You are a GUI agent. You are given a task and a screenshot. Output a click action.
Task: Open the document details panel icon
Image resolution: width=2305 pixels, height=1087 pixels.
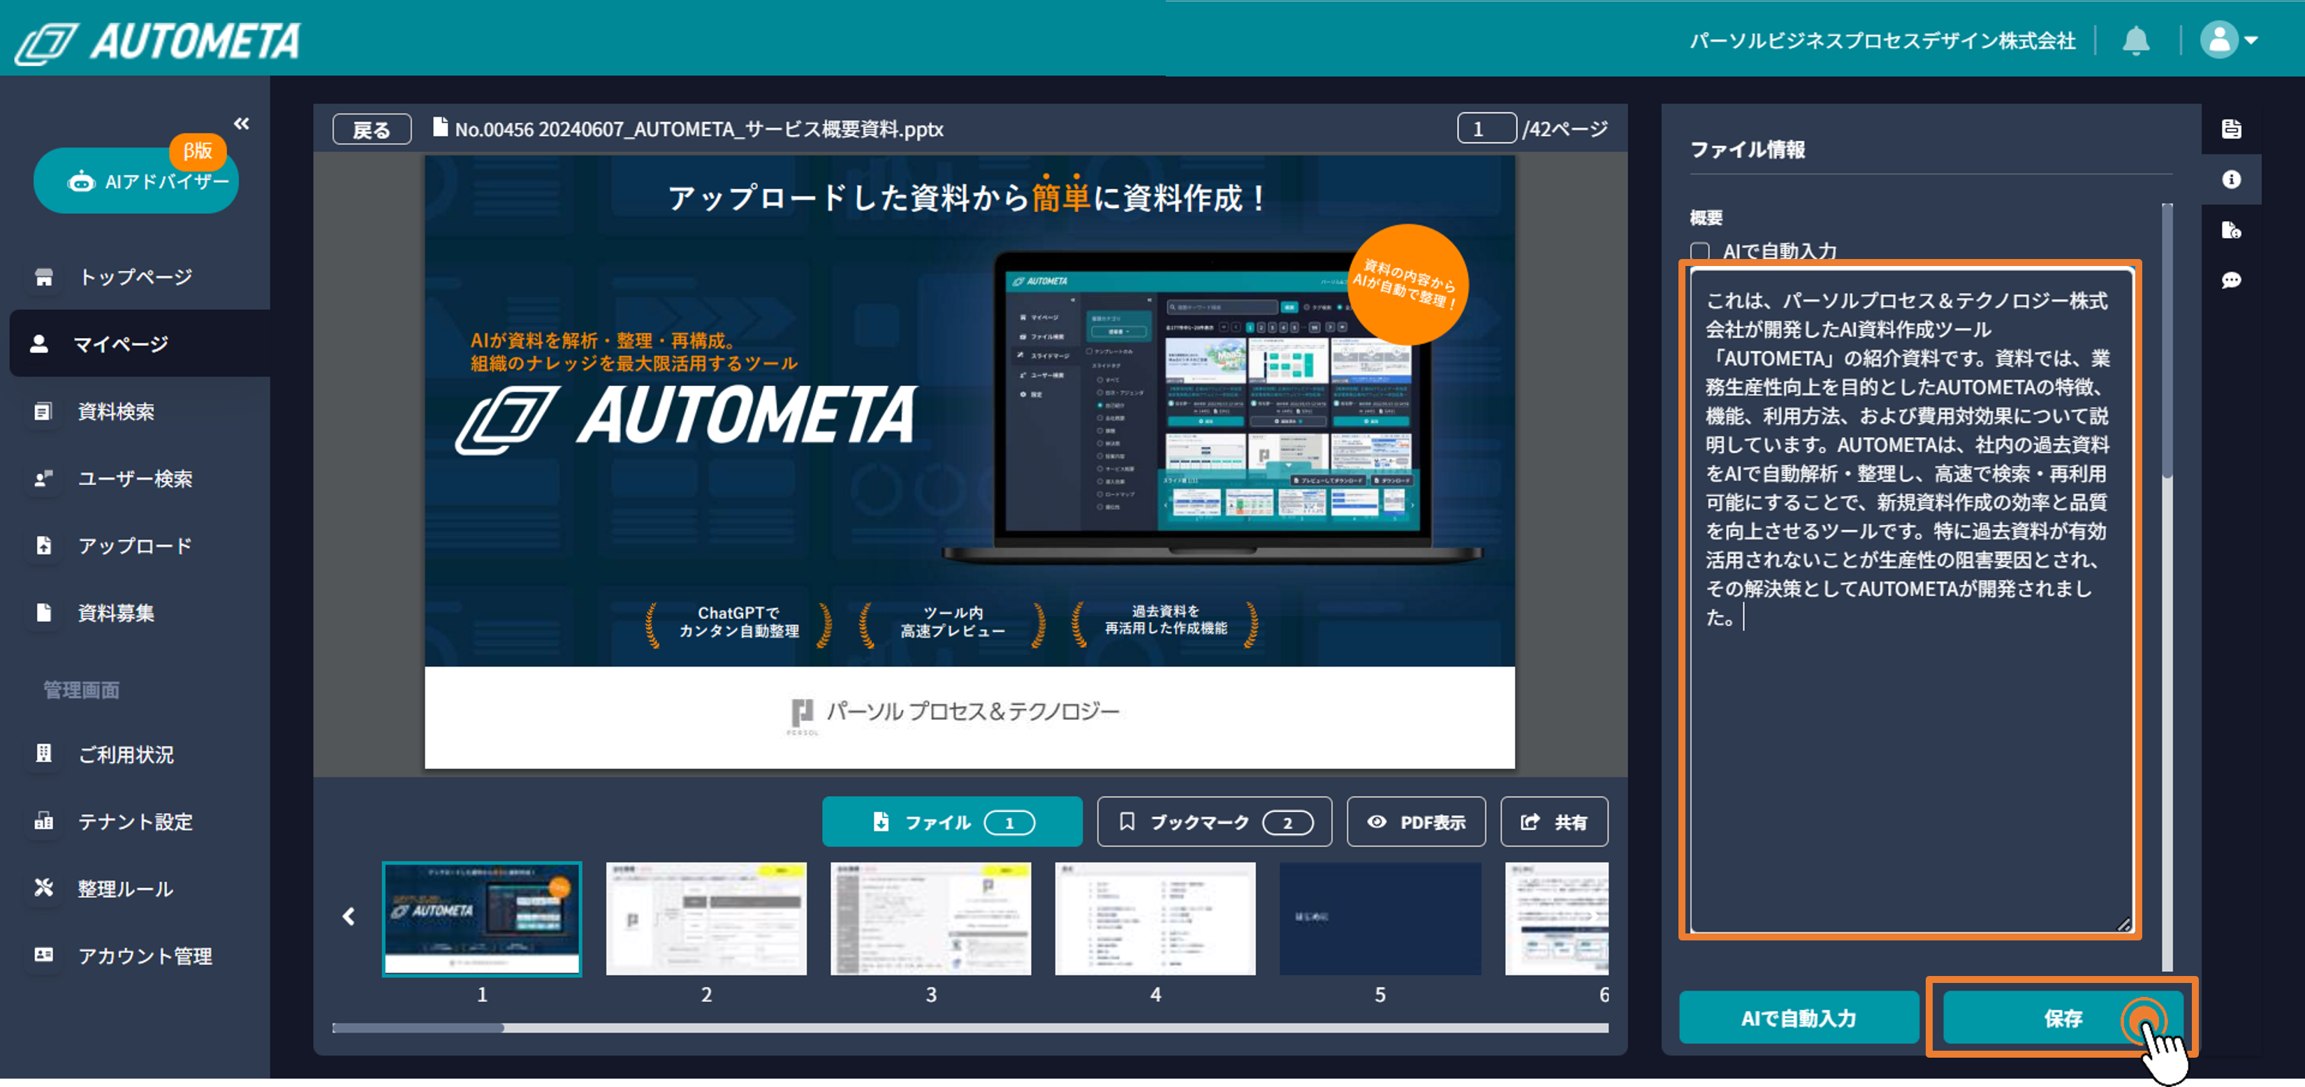coord(2231,129)
